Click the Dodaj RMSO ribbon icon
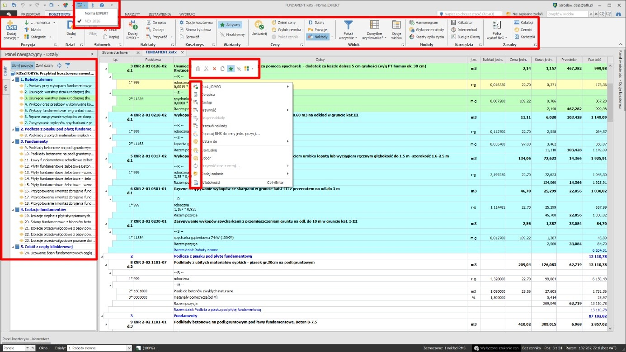Image resolution: width=626 pixels, height=352 pixels. pyautogui.click(x=133, y=25)
